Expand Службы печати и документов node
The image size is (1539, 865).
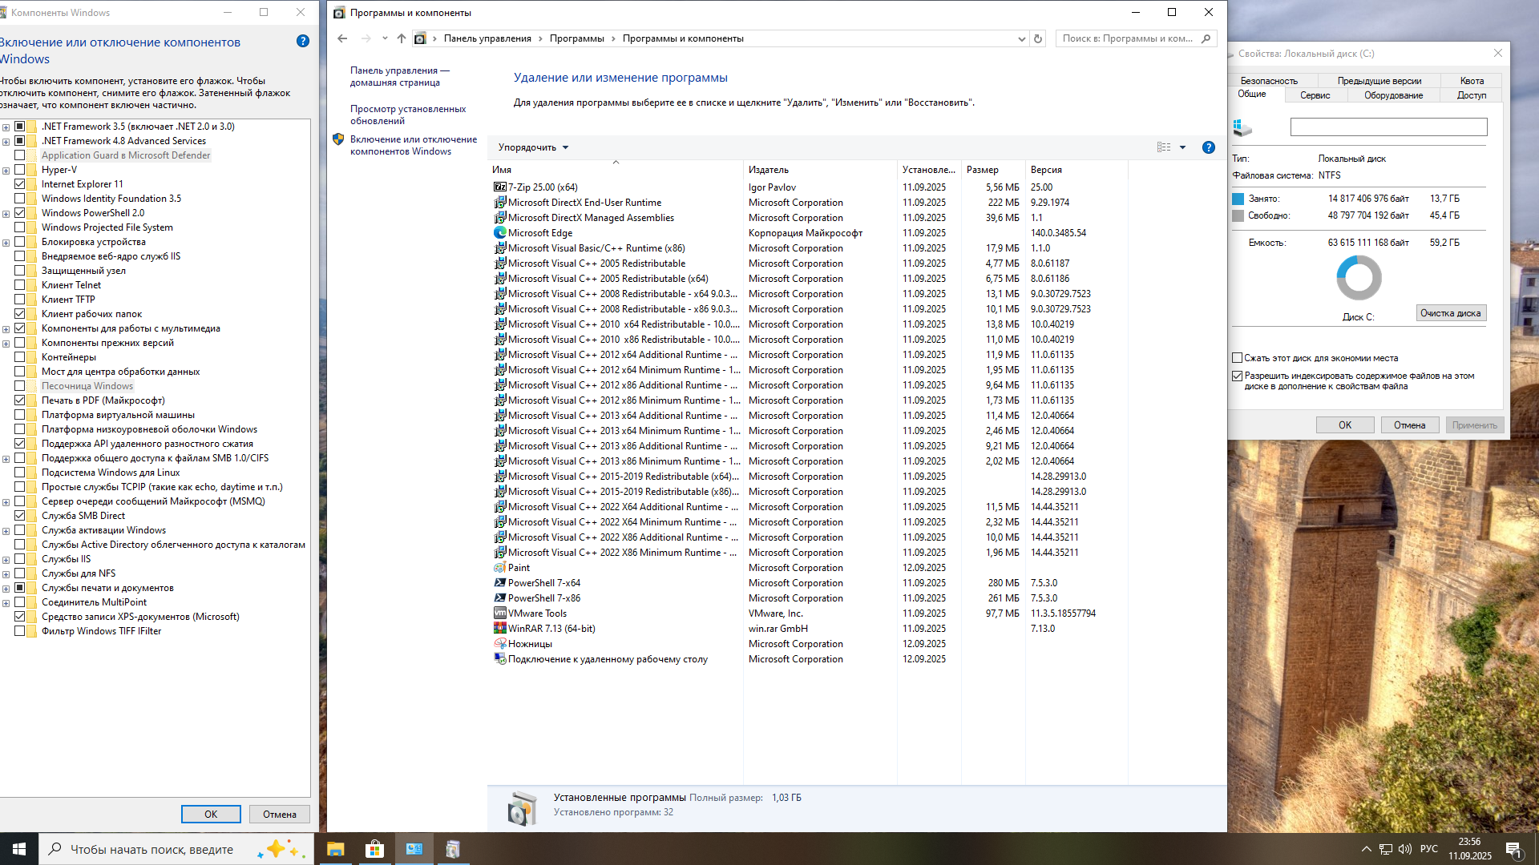[6, 588]
